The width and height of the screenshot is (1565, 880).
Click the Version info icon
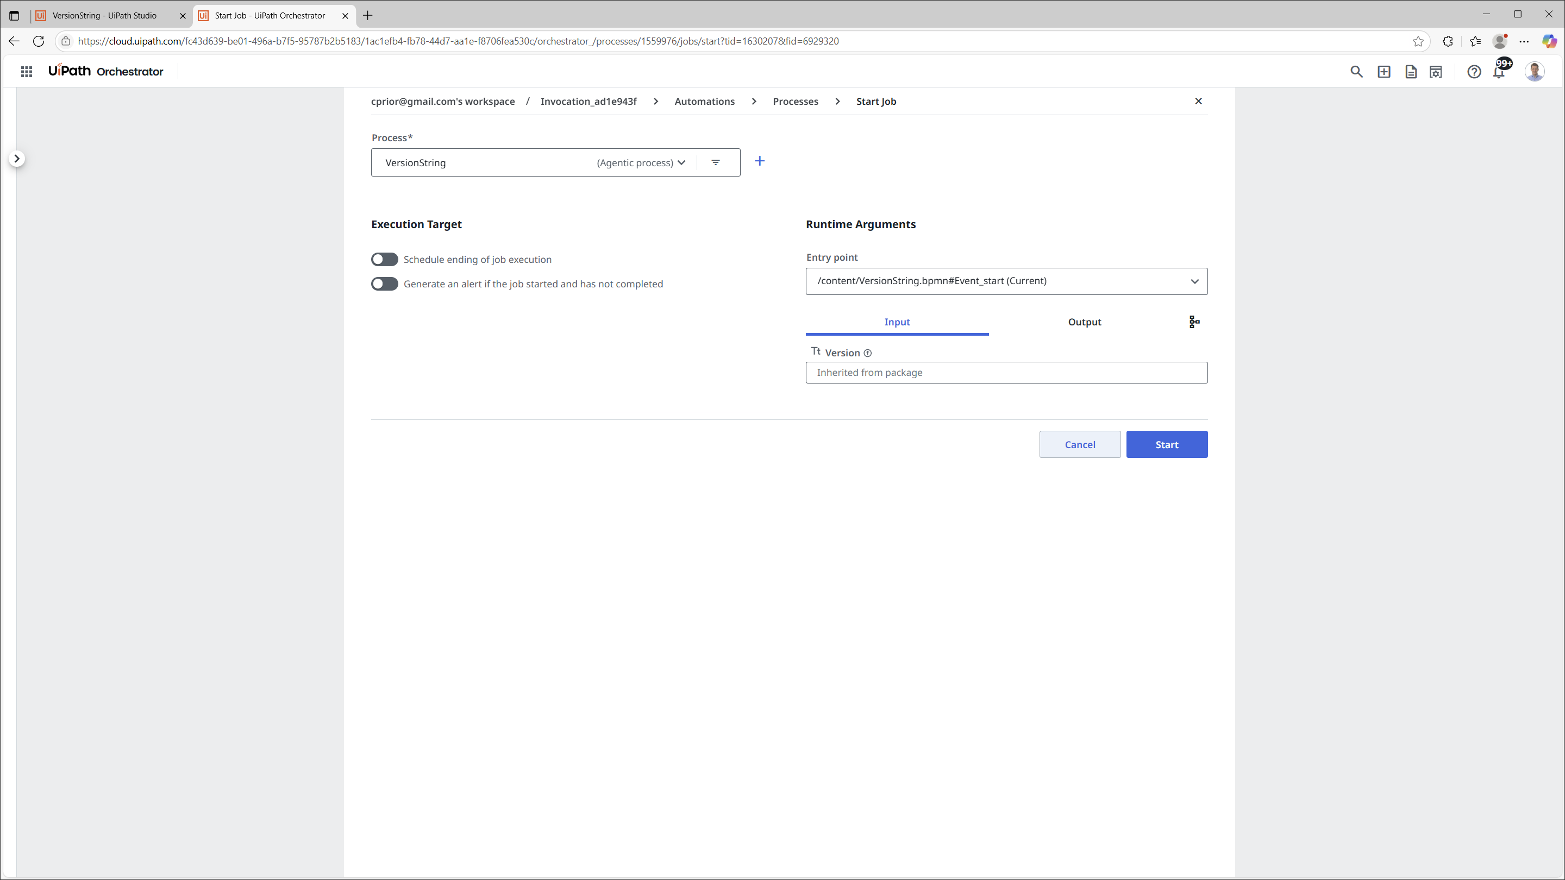tap(868, 354)
